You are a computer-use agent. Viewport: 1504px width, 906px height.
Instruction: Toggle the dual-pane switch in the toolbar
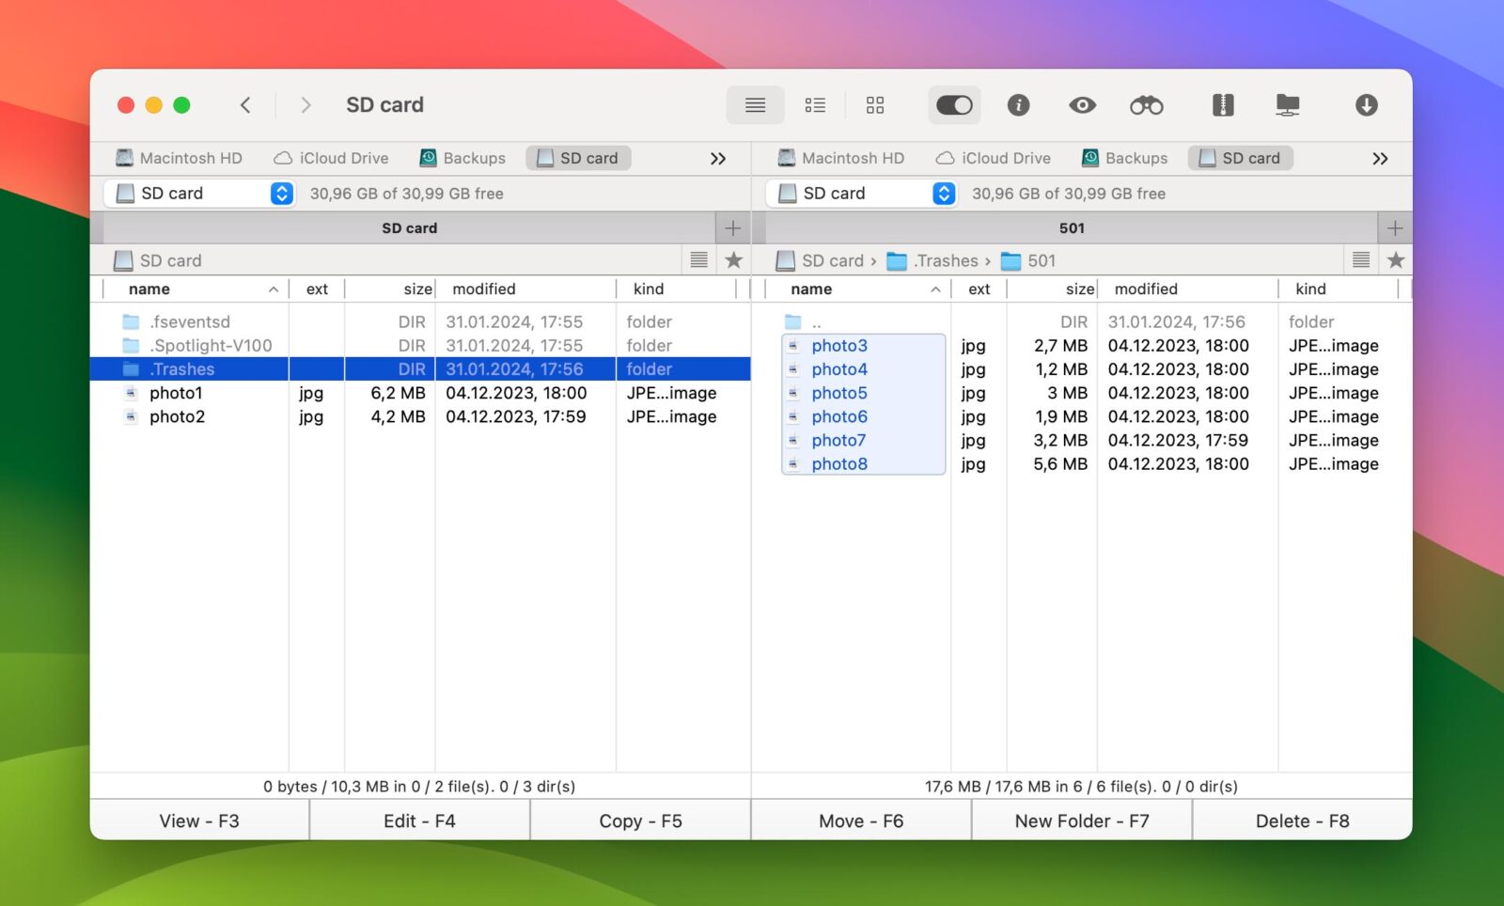pos(954,105)
